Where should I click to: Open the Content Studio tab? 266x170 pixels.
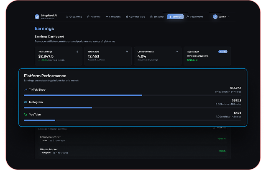click(136, 17)
